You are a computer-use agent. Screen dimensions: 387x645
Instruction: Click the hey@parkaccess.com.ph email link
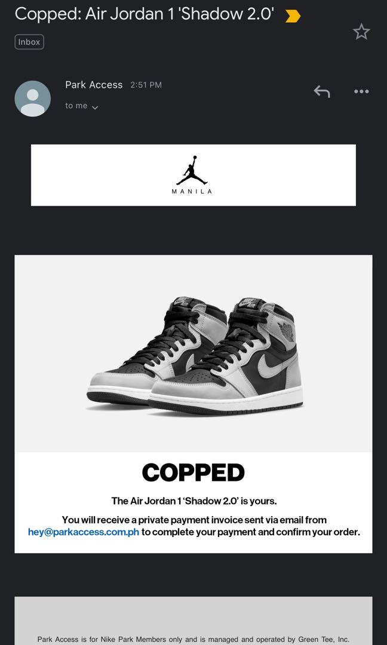(x=84, y=532)
